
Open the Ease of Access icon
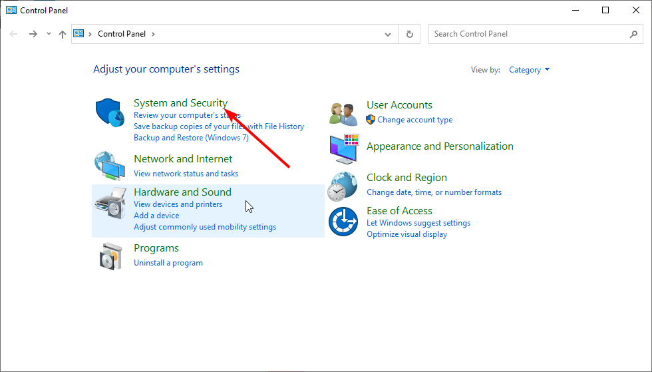[343, 222]
